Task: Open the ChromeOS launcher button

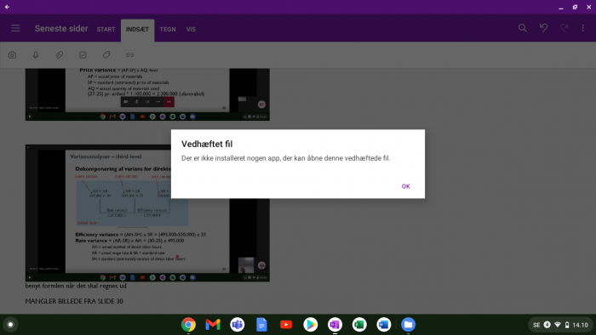Action: [x=10, y=325]
